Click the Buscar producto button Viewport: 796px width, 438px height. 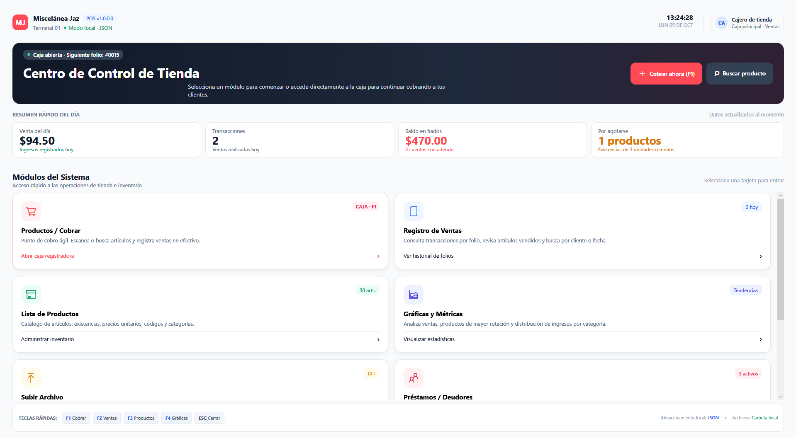(740, 74)
